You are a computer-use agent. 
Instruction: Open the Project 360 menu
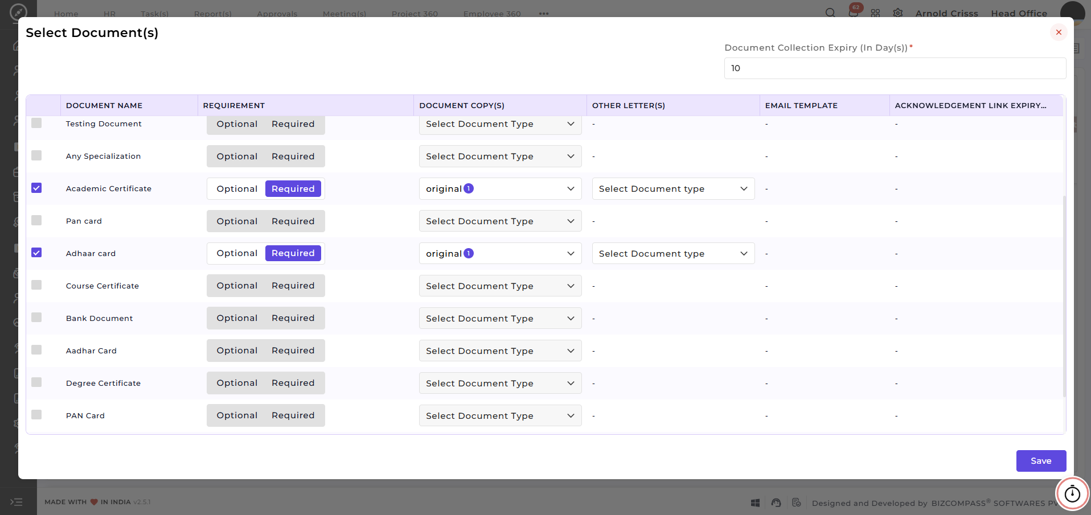(415, 14)
